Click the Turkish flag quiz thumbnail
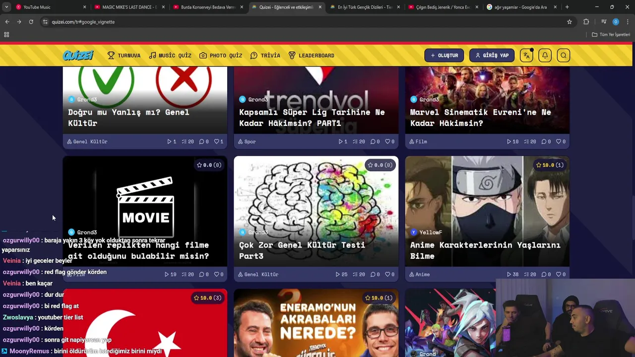This screenshot has width=635, height=357. 145,323
